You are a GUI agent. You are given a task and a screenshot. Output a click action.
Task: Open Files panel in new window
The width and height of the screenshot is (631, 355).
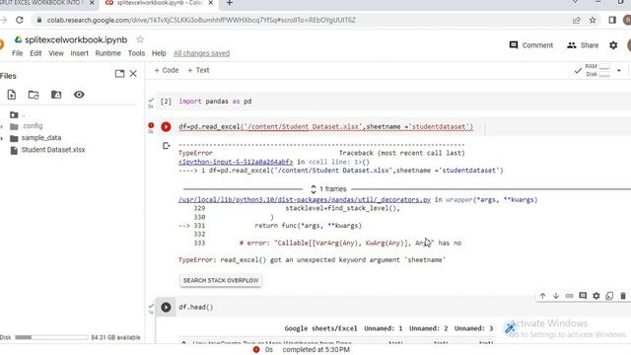[x=119, y=74]
